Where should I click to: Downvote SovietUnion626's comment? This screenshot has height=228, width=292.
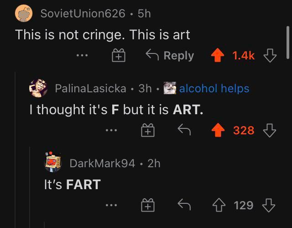pyautogui.click(x=270, y=56)
